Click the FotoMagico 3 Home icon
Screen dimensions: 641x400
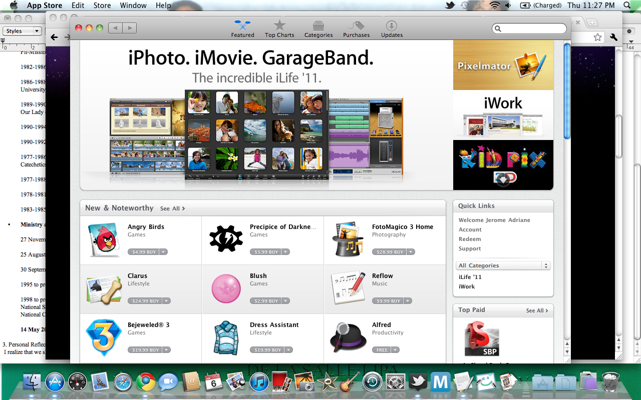click(348, 239)
